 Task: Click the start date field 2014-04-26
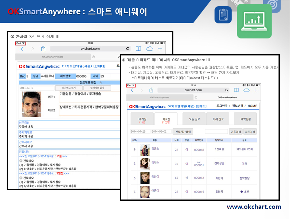[140, 131]
